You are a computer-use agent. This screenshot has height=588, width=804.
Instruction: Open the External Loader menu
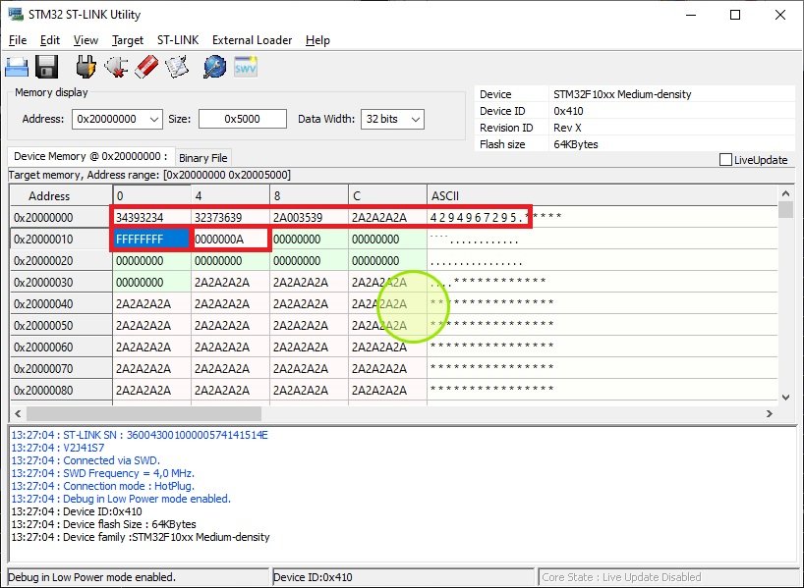pyautogui.click(x=252, y=40)
